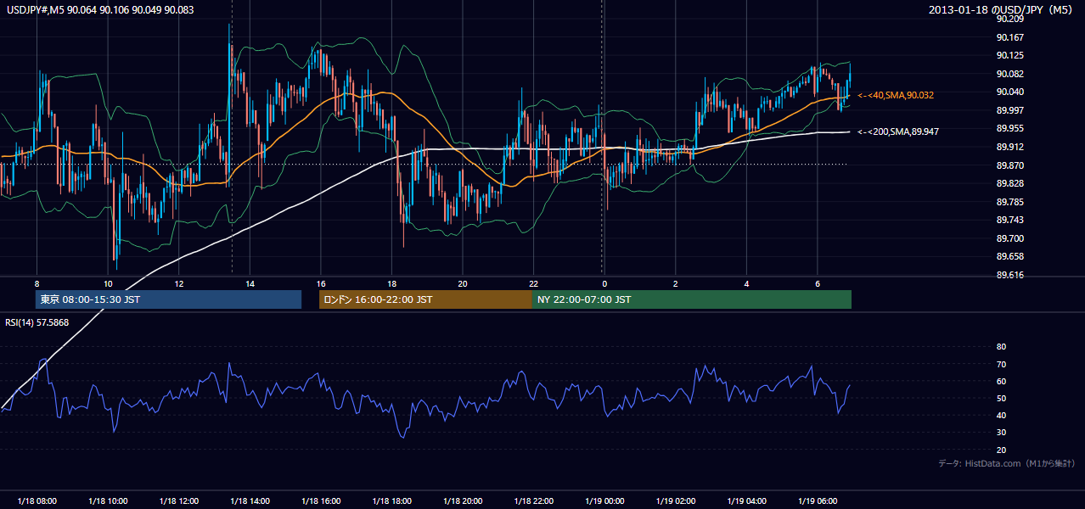This screenshot has width=1085, height=509.
Task: Click hour tick 14 under price chart
Action: point(250,282)
